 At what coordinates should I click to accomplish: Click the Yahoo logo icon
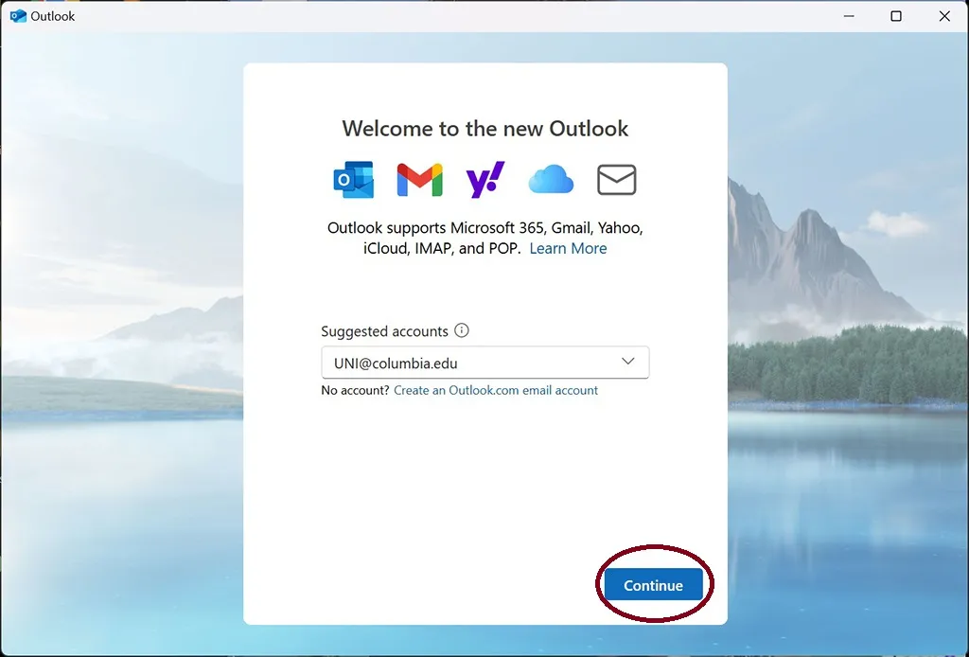[x=485, y=180]
